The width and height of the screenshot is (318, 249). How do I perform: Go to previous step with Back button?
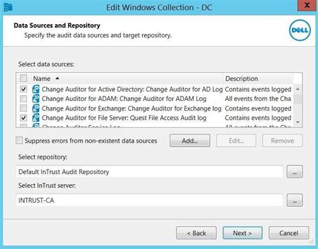[x=196, y=233]
